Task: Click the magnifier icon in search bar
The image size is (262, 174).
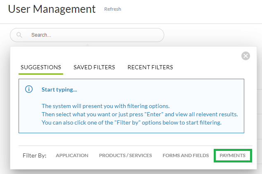Action: pos(19,35)
